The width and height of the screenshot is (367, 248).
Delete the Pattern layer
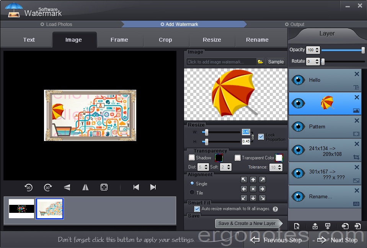point(357,121)
